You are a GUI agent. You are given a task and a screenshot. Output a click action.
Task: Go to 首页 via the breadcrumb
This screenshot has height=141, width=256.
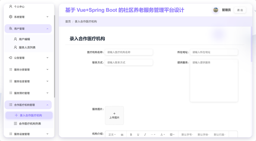click(68, 22)
